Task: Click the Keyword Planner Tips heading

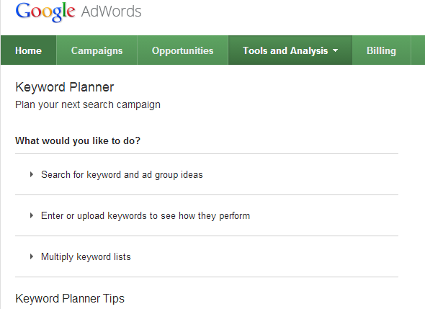Action: point(70,298)
